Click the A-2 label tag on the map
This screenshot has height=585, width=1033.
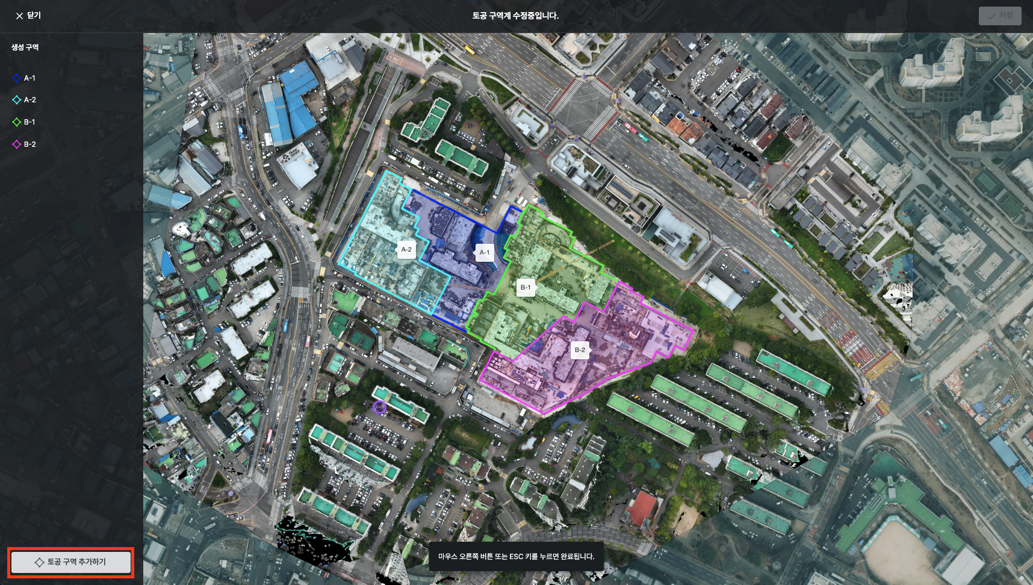pos(406,249)
